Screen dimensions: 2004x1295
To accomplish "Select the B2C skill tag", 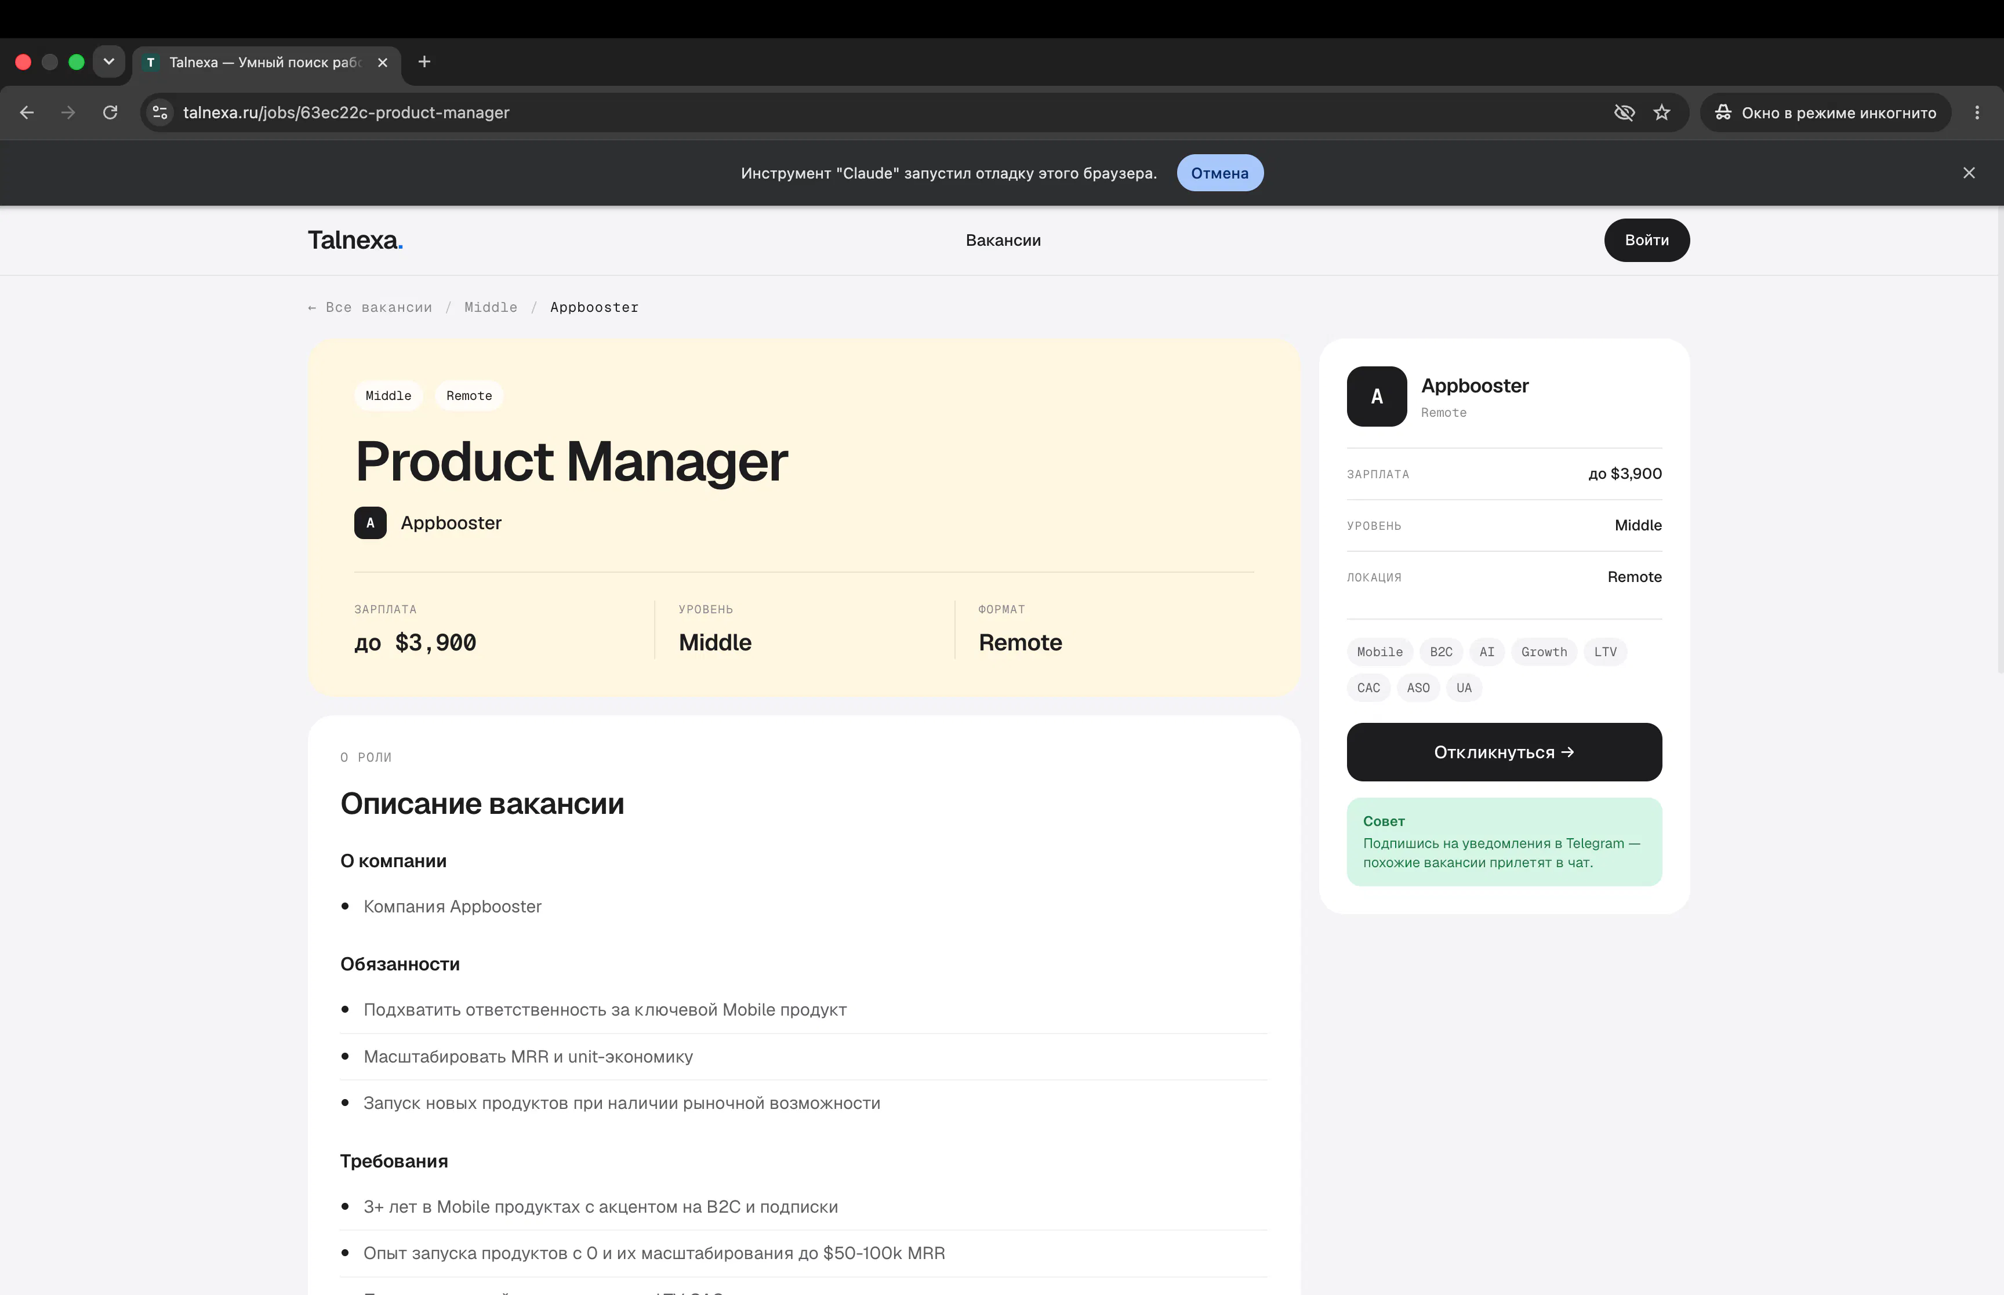I will [x=1442, y=652].
